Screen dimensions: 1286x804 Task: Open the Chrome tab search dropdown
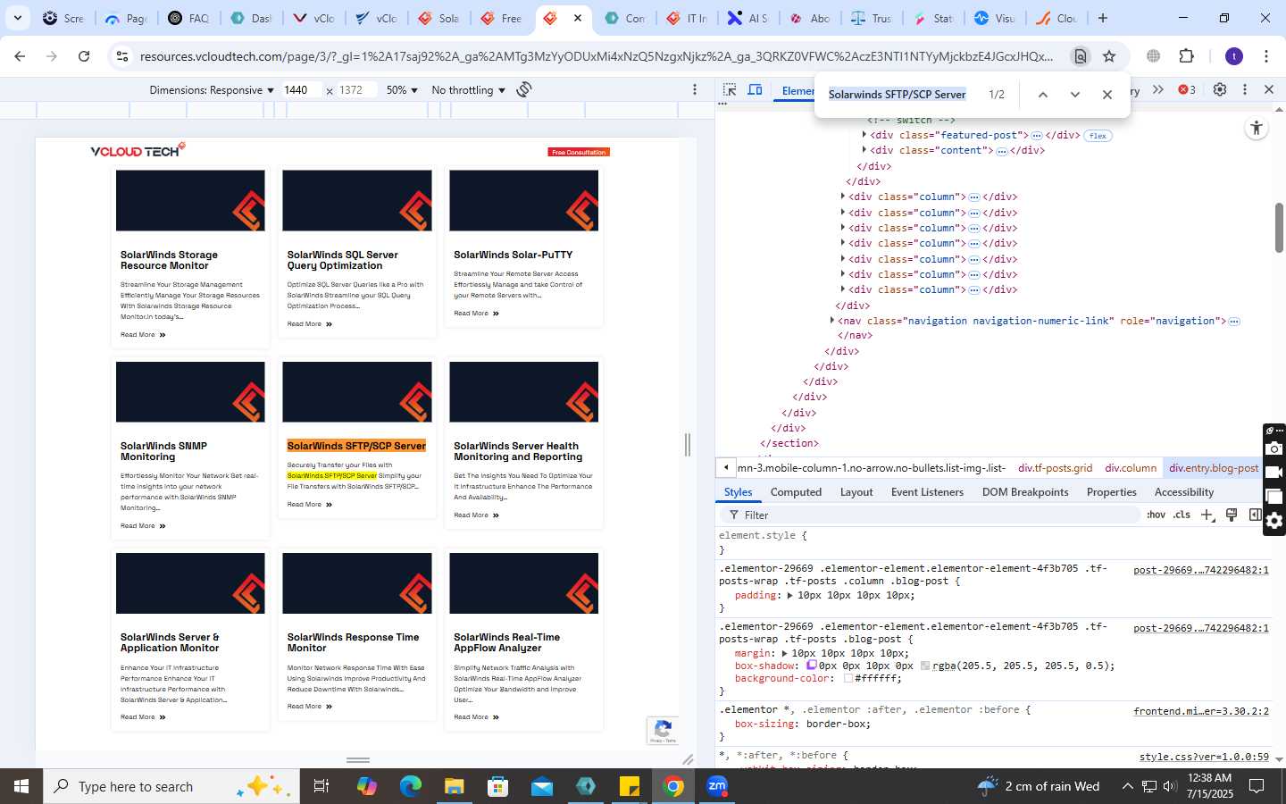[17, 18]
